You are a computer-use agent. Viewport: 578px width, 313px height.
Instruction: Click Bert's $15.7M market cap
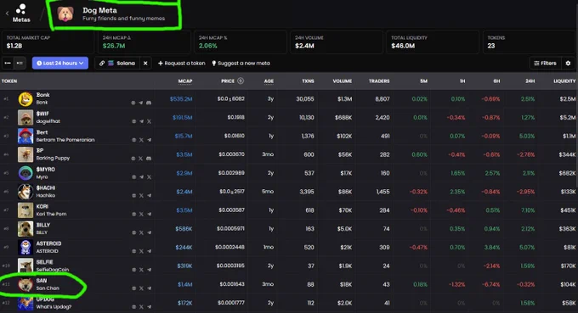point(184,136)
